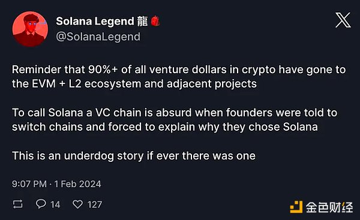Click the 14 replies count
Screen dimensions: 360x220
coord(55,204)
